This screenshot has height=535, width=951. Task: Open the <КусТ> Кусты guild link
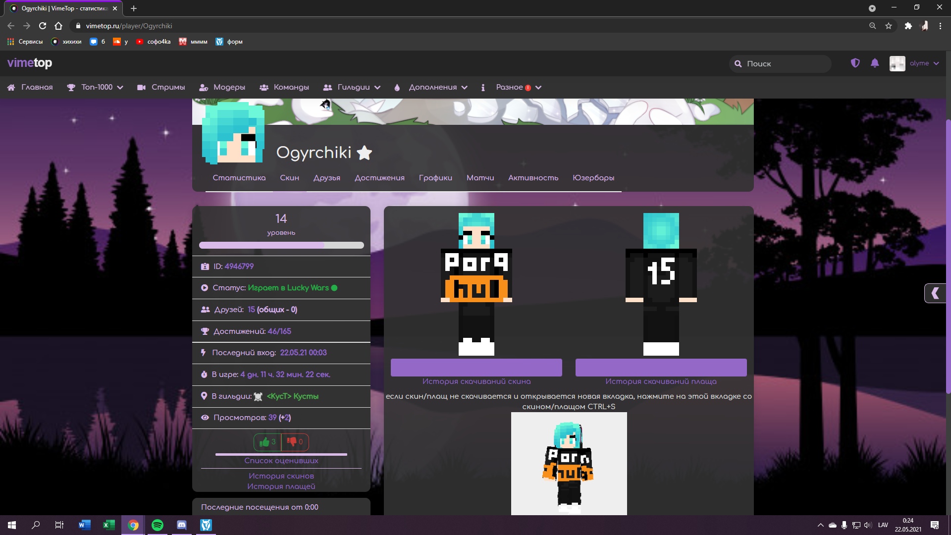click(292, 396)
